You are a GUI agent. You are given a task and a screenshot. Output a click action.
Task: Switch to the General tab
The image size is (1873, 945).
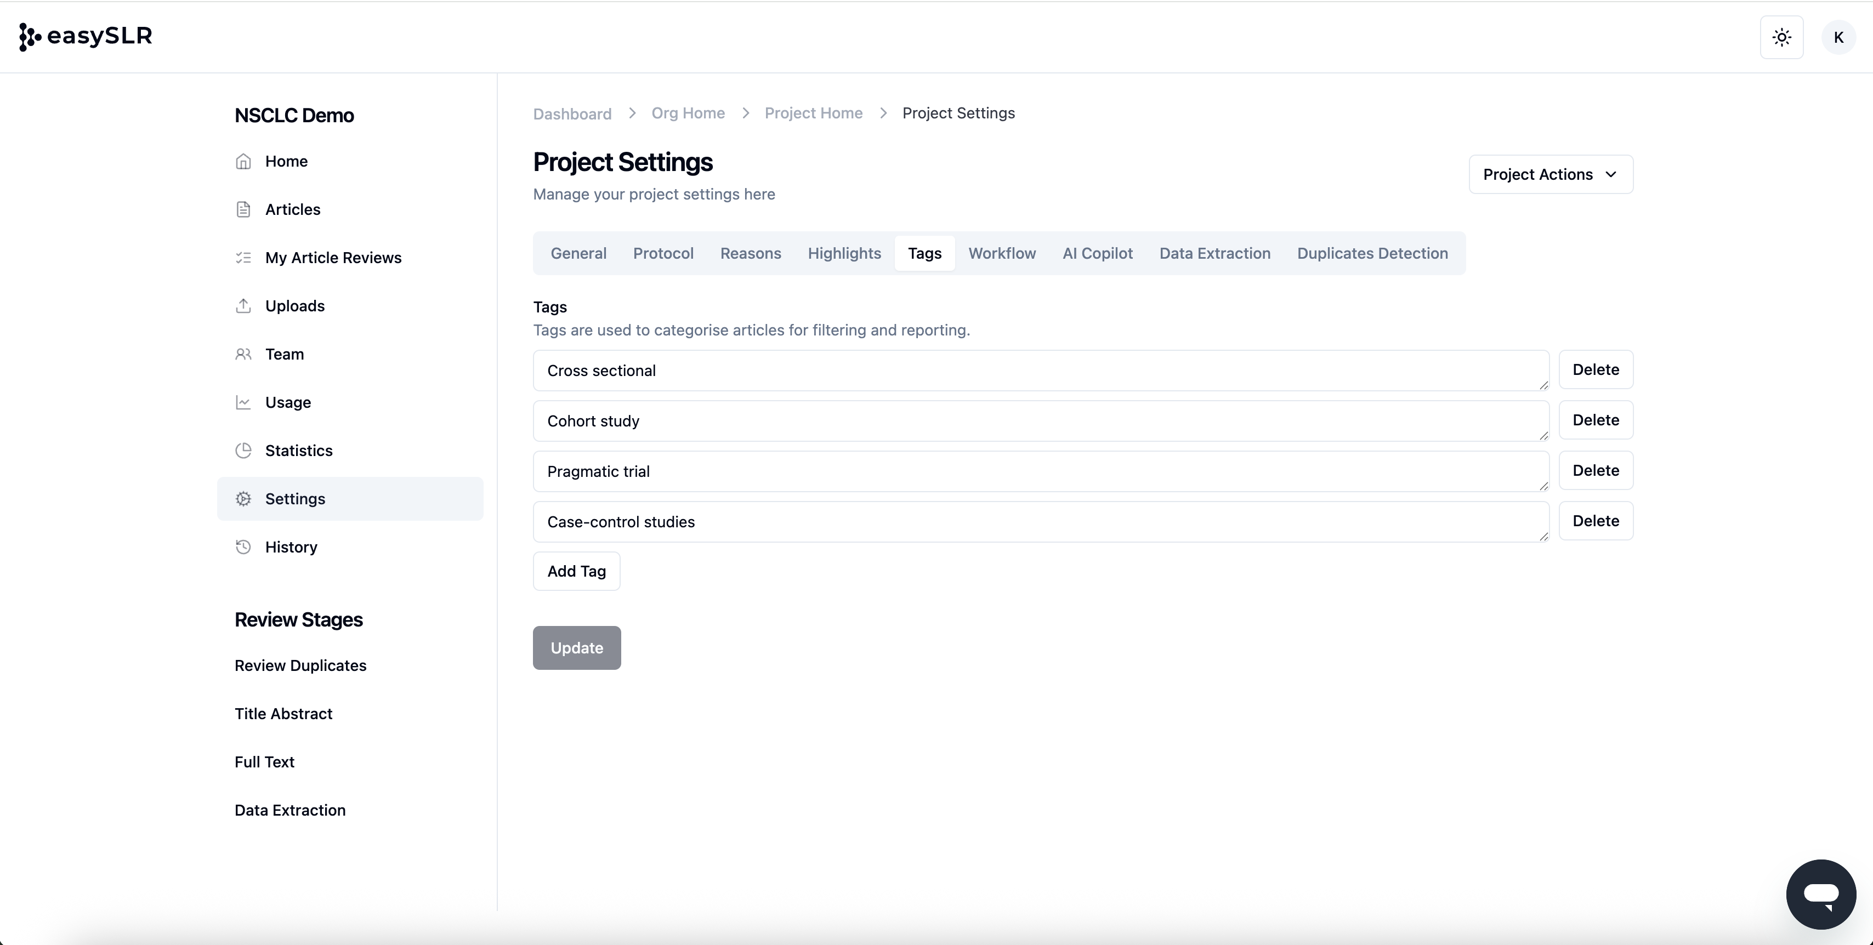(578, 253)
